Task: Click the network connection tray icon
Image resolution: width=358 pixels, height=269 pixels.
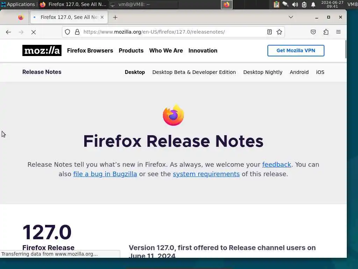Action: point(285,4)
